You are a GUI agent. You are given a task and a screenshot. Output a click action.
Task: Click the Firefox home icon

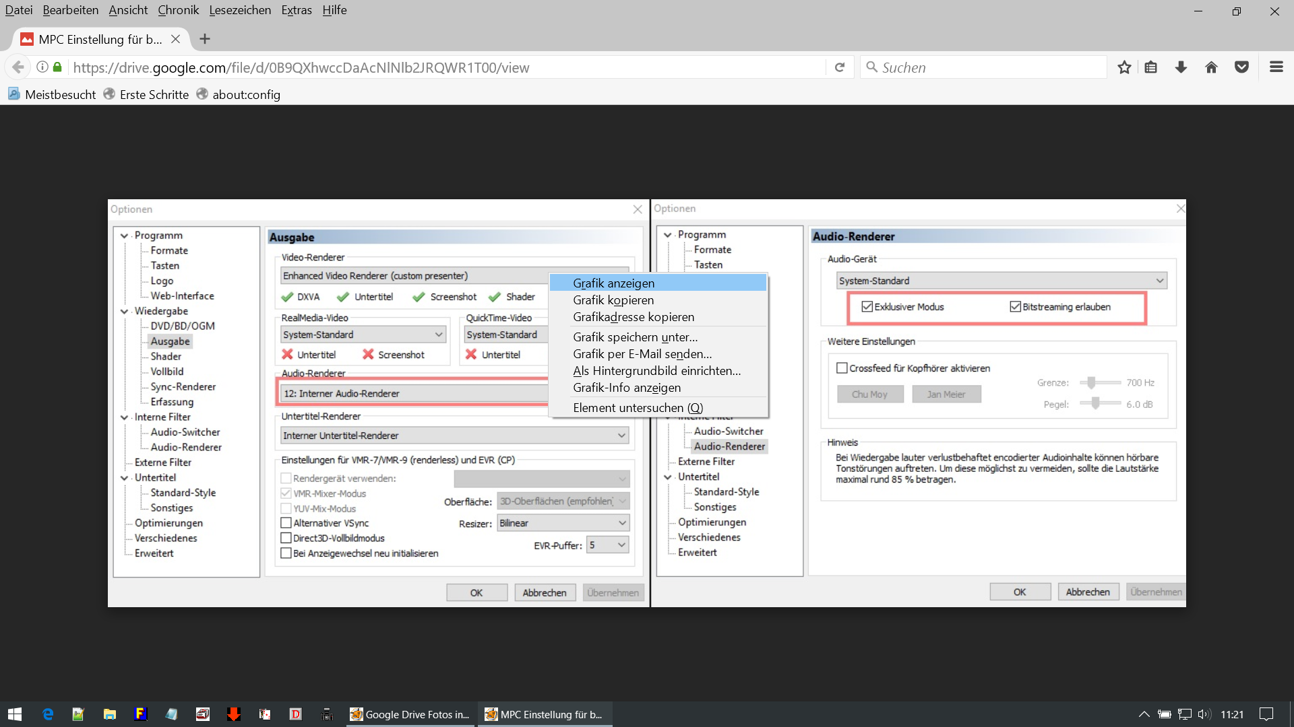click(x=1211, y=67)
